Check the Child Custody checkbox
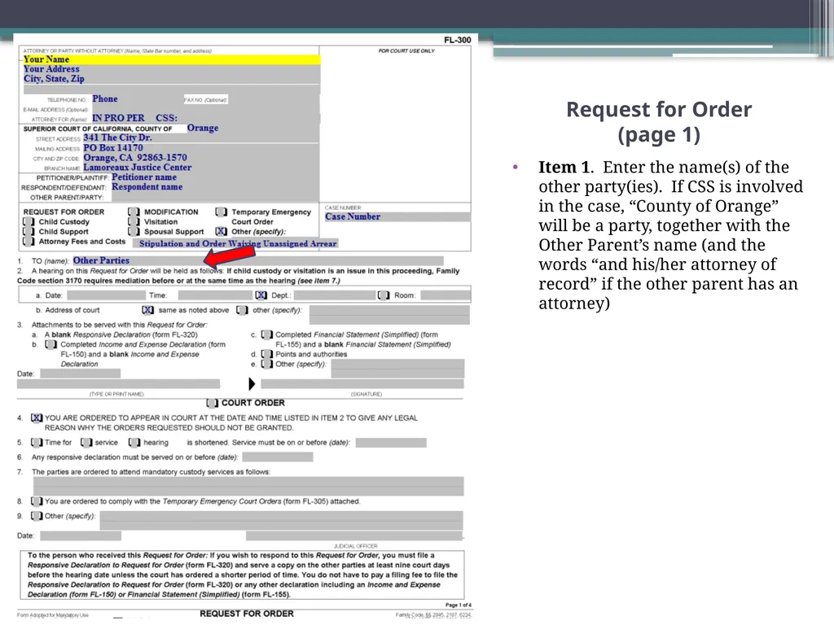 tap(29, 221)
